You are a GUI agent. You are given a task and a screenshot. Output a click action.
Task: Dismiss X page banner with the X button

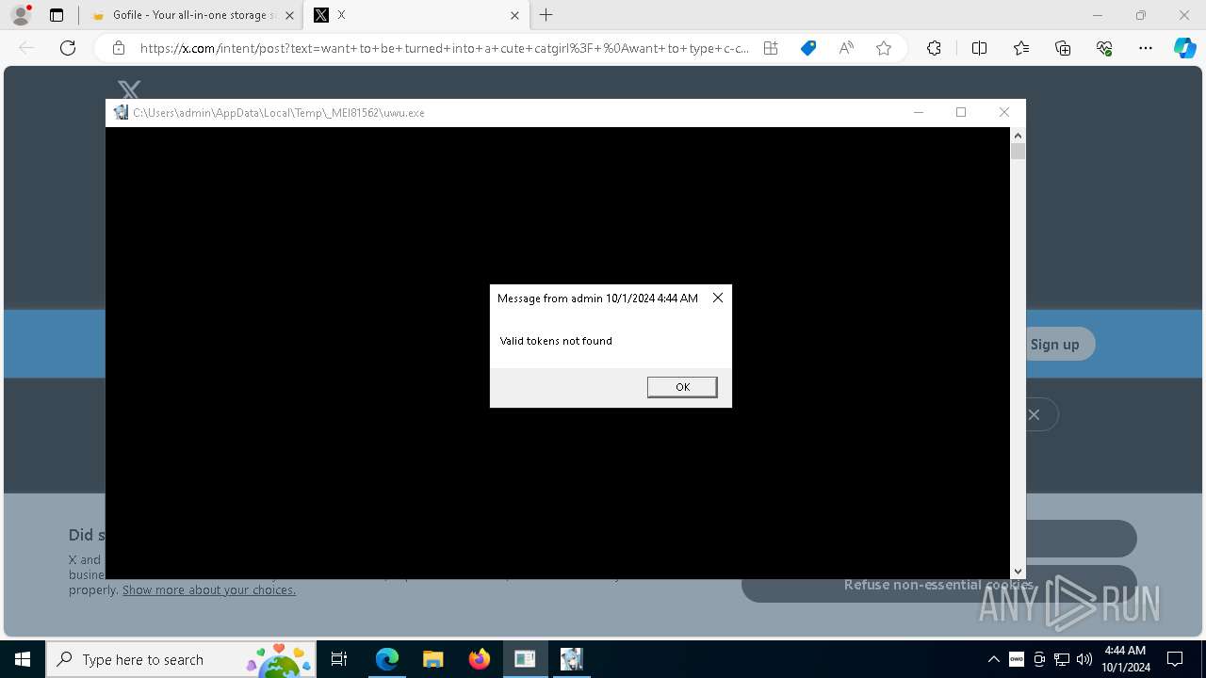[x=1034, y=414]
